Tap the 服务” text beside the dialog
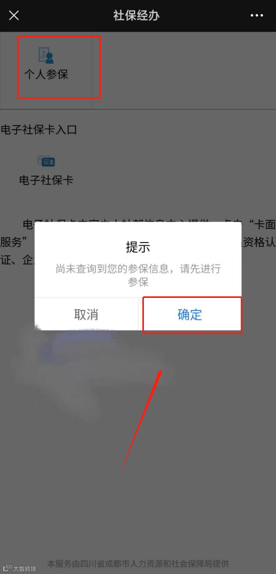Screen dimensions: 276x574 click(x=14, y=242)
